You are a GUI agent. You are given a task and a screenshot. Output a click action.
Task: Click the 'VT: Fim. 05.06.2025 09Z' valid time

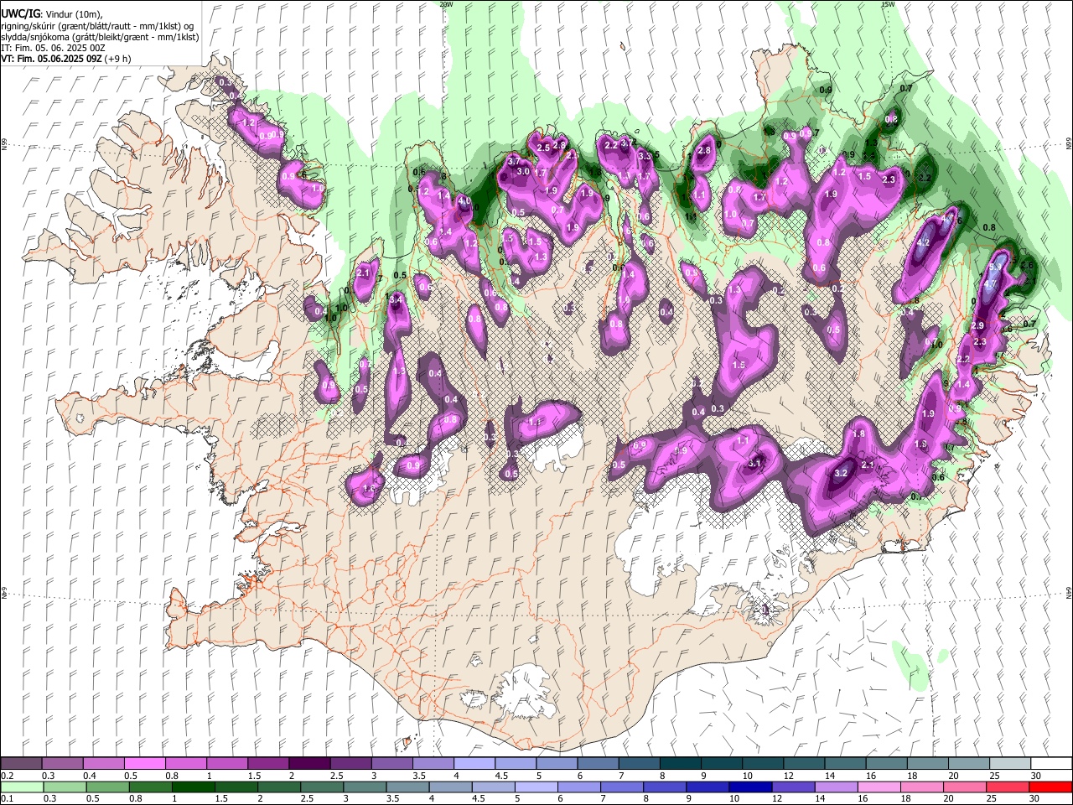point(52,59)
